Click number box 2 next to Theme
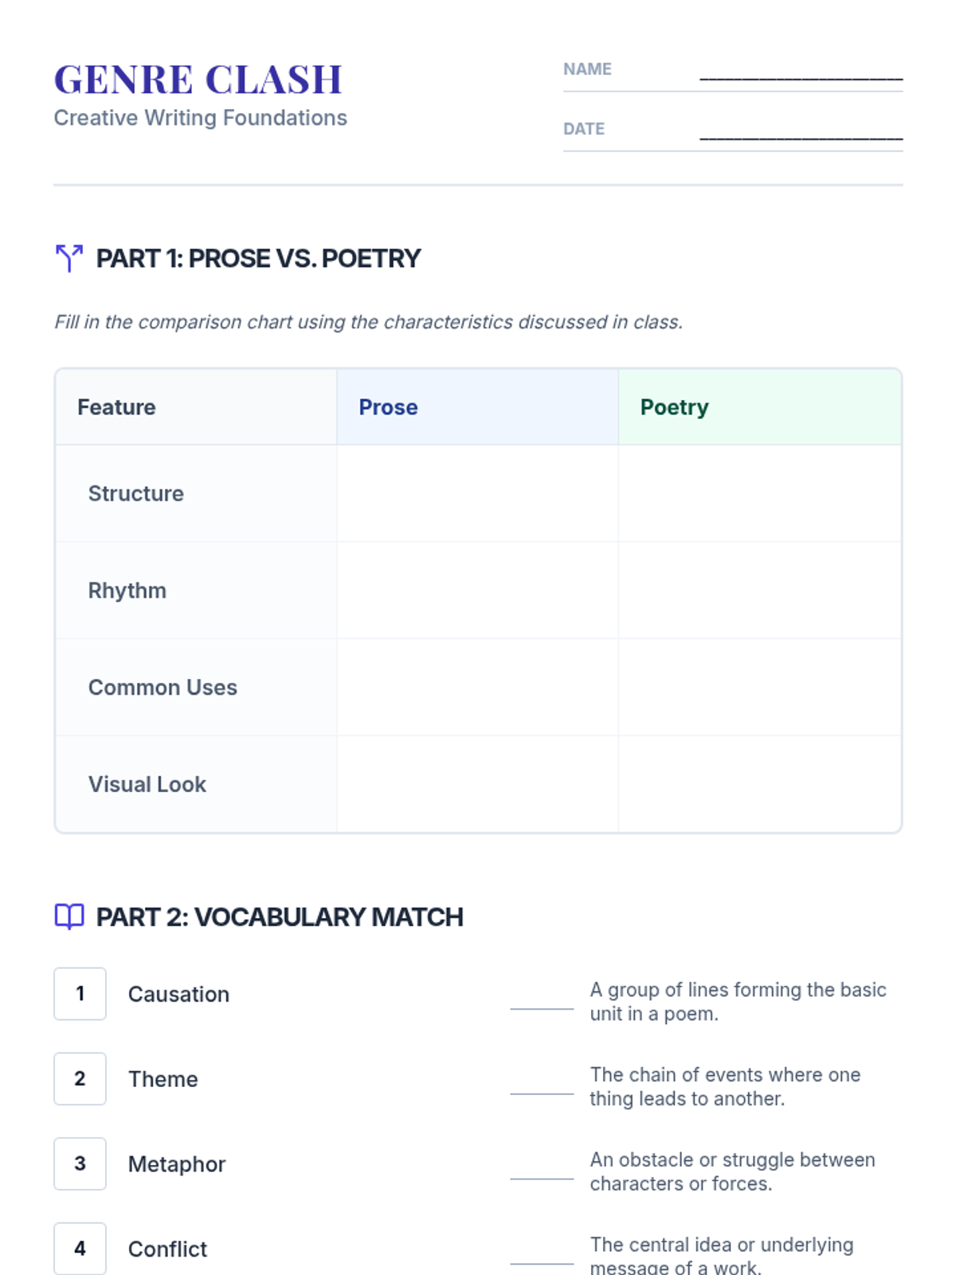 click(80, 1079)
